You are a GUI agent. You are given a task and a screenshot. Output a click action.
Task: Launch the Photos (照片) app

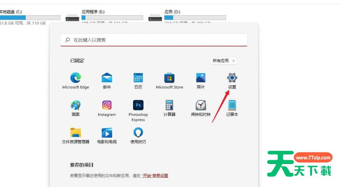pos(201,78)
